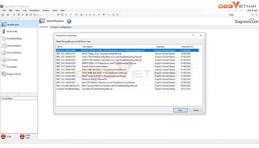Select EPA07 MBE 900 DDEC VI row

pos(127,70)
